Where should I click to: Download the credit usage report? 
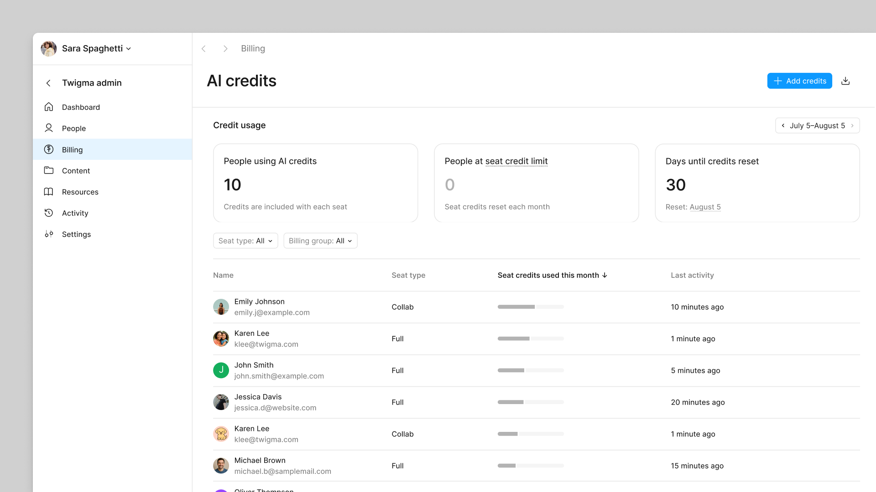click(846, 81)
